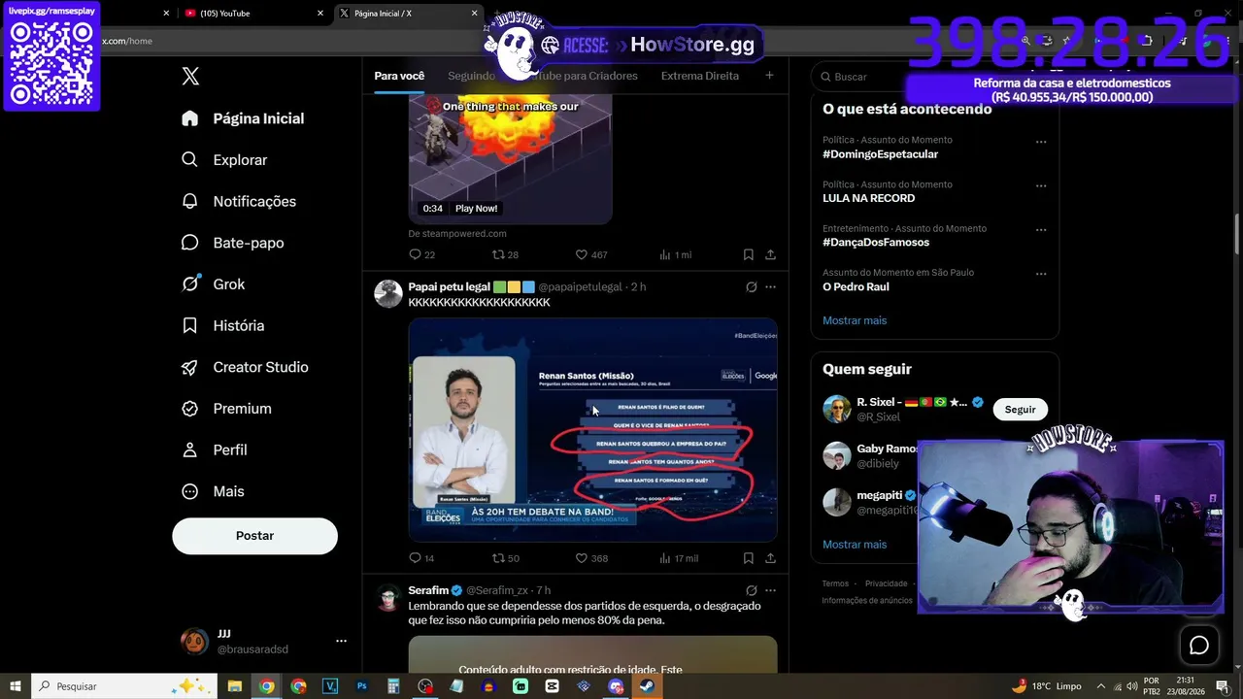Open the Papai petu legal profile avatar
Viewport: 1243px width, 699px height.
click(x=388, y=294)
